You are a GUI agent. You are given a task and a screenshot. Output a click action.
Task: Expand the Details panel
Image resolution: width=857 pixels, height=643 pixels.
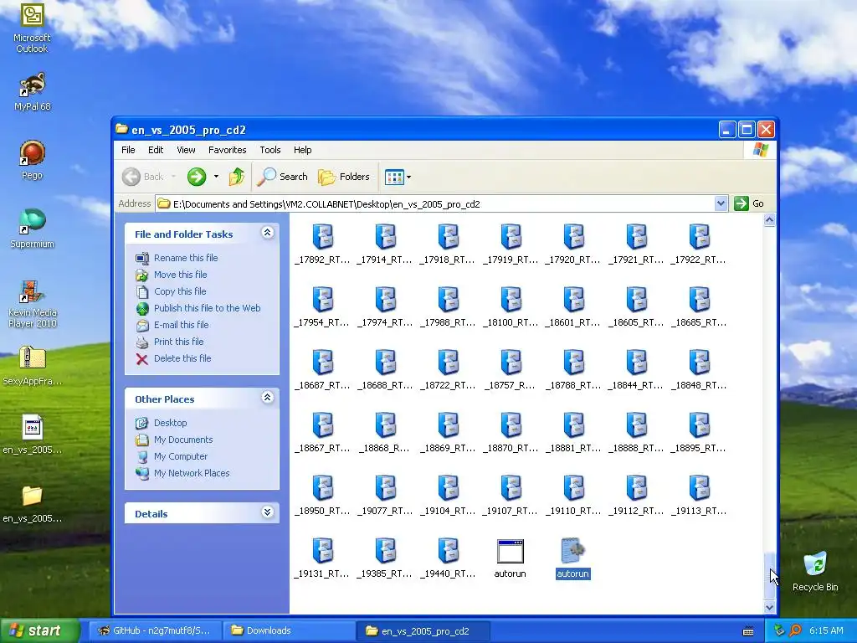click(267, 512)
